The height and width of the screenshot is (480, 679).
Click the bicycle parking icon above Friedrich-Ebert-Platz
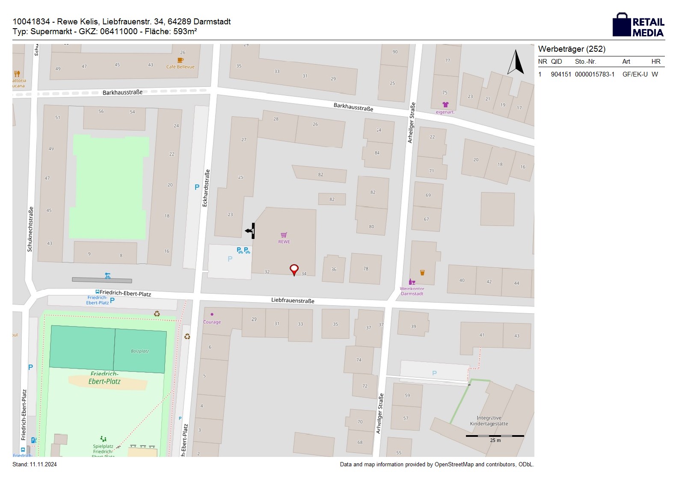click(107, 276)
